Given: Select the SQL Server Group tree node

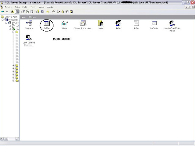Looking at the screenshot, I should pyautogui.click(x=15, y=23).
